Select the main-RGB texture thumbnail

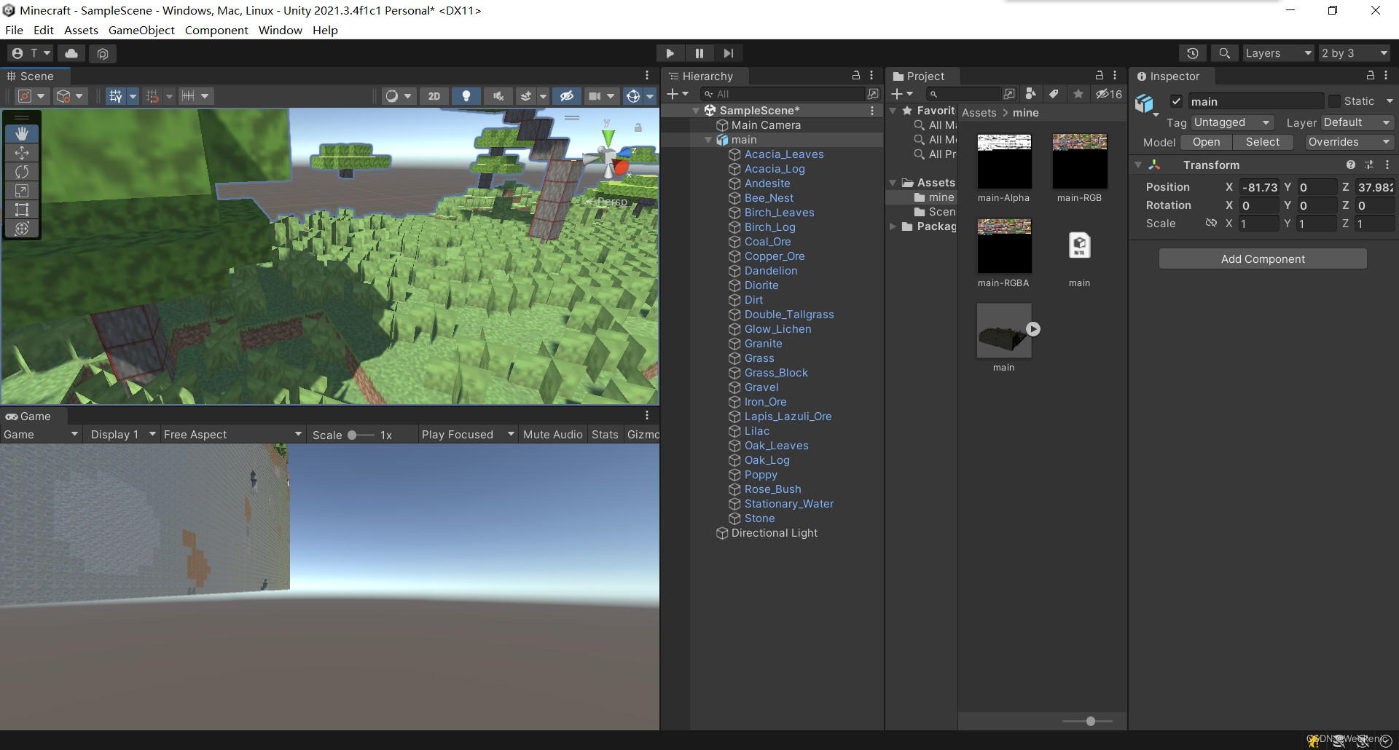pyautogui.click(x=1079, y=162)
